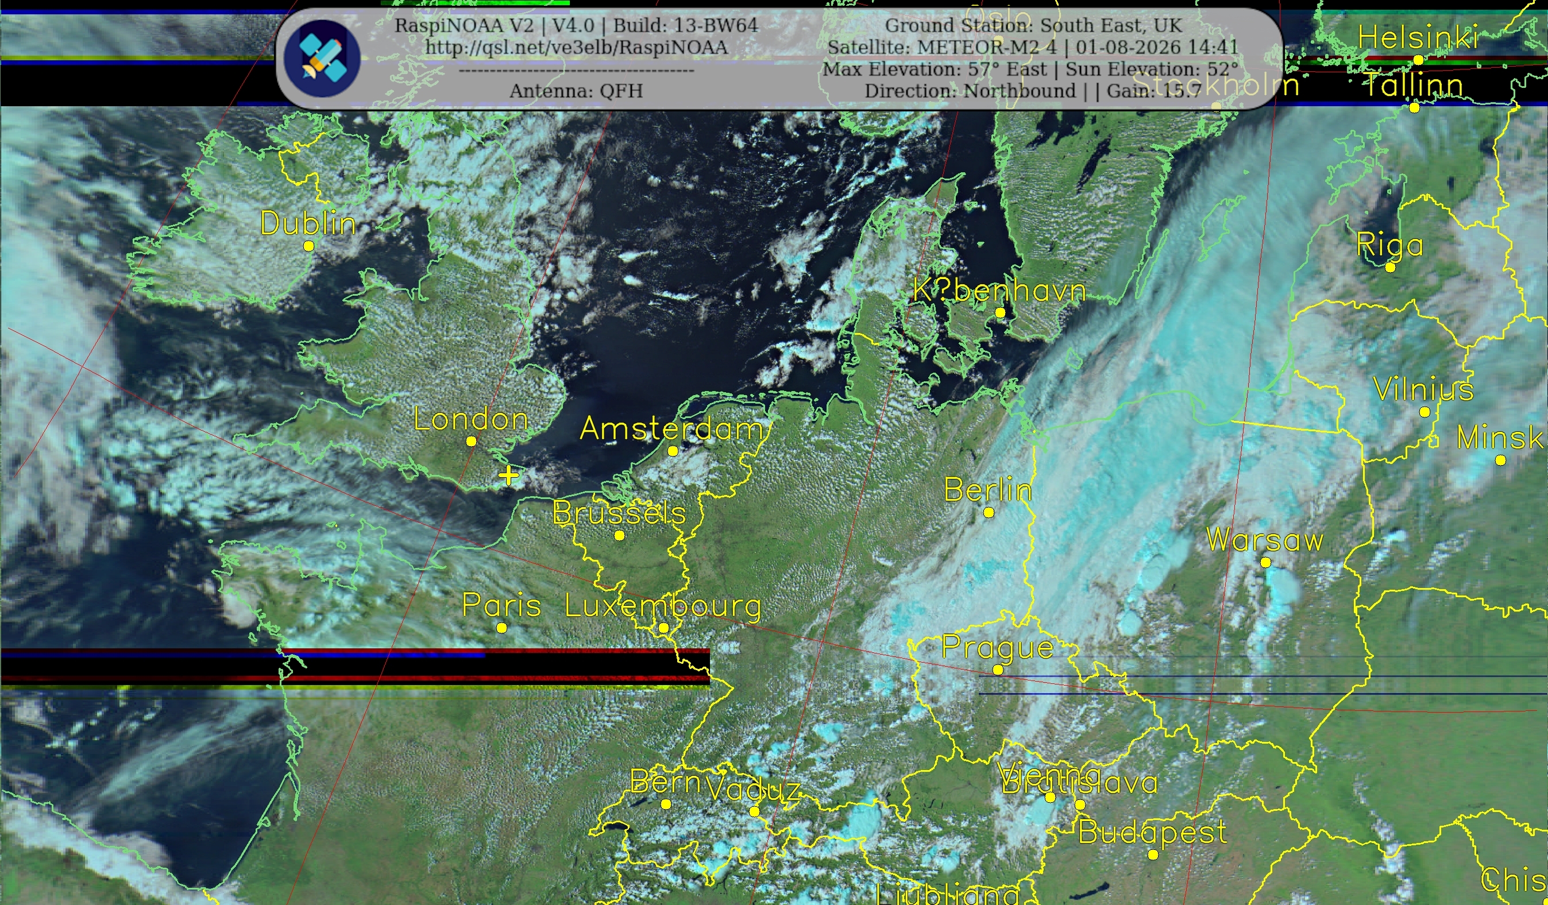Select the 'Satellite: METEOR-M2 4' date line
Image resolution: width=1548 pixels, height=905 pixels.
(x=1033, y=47)
